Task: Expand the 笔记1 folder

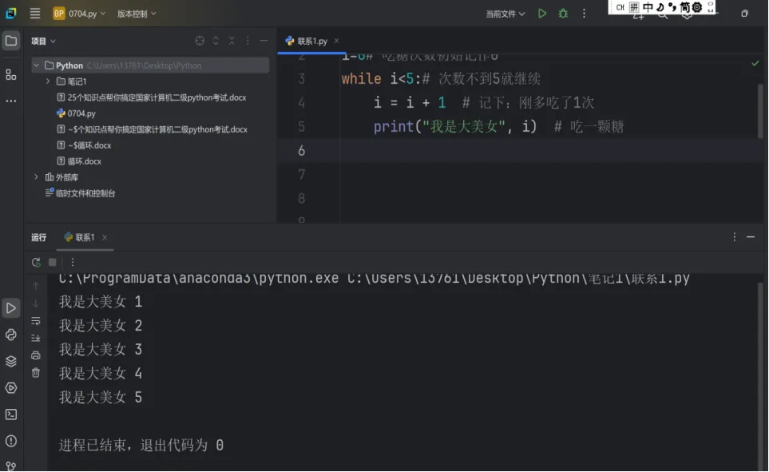Action: pos(48,81)
